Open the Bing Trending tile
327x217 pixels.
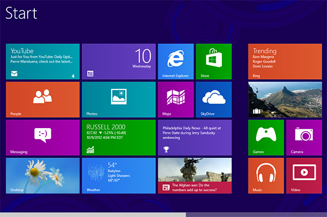pos(285,62)
